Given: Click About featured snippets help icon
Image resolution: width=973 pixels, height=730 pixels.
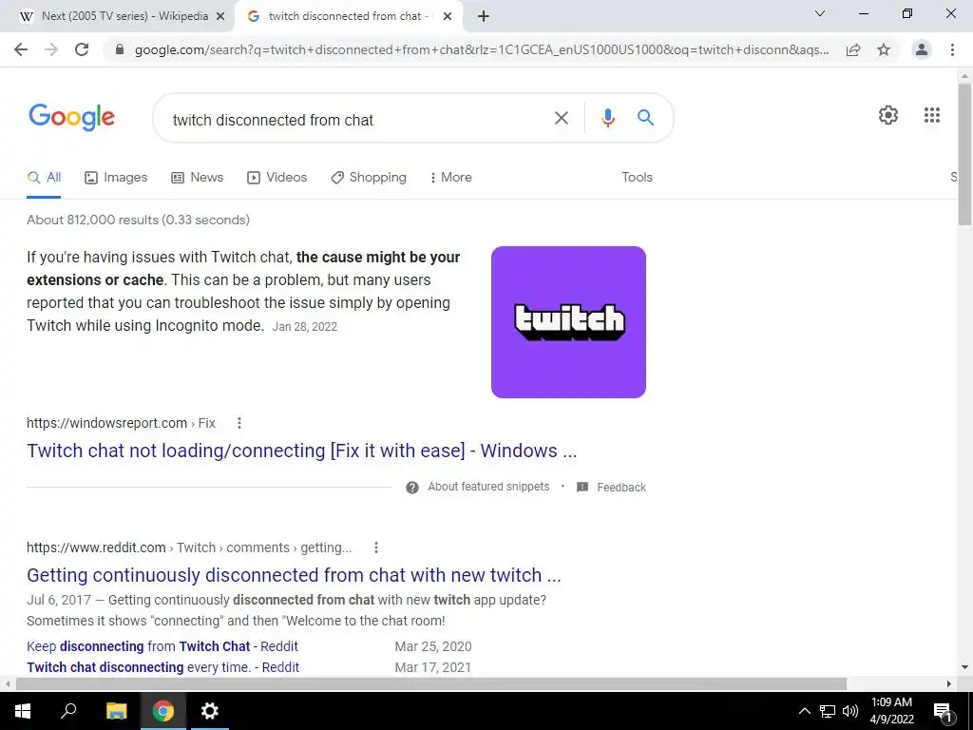Looking at the screenshot, I should point(412,488).
